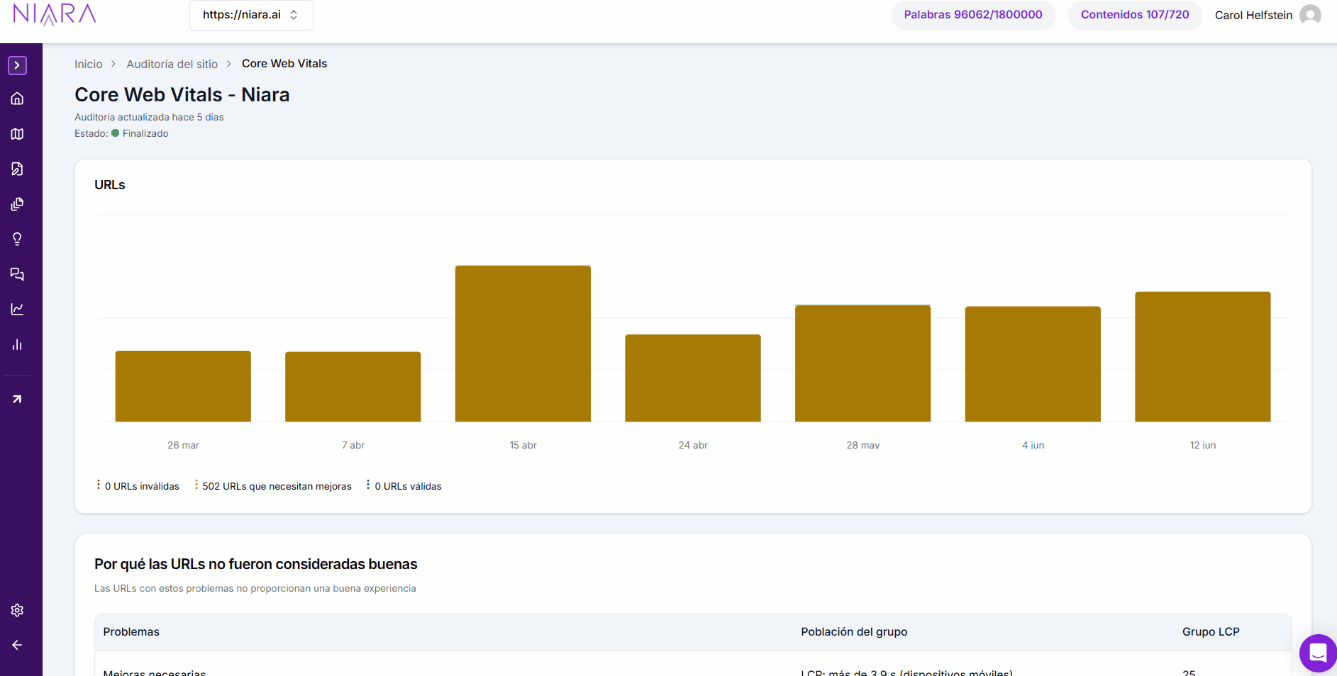Click the Problemas column header

131,632
